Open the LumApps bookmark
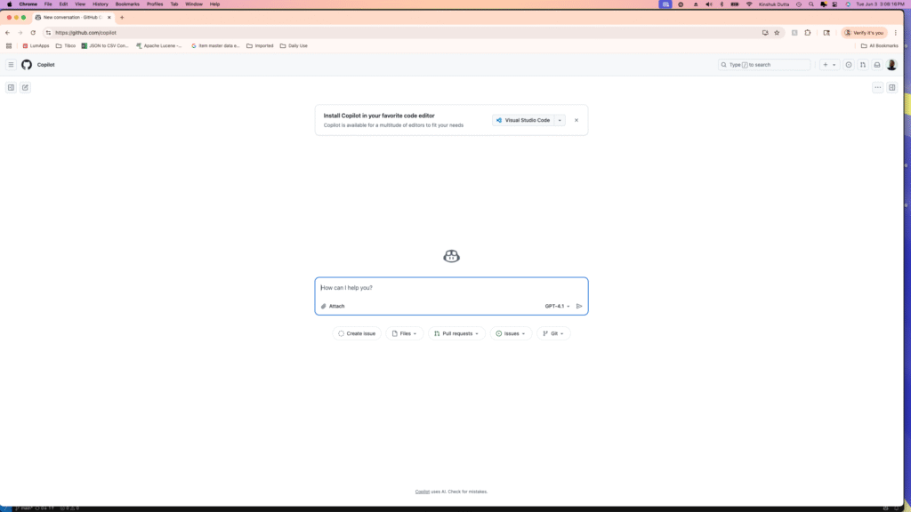 [36, 46]
